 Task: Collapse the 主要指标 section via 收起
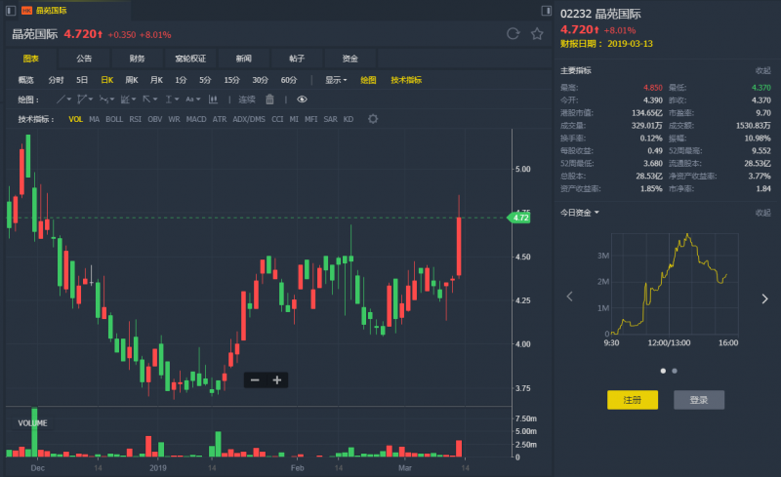point(762,71)
